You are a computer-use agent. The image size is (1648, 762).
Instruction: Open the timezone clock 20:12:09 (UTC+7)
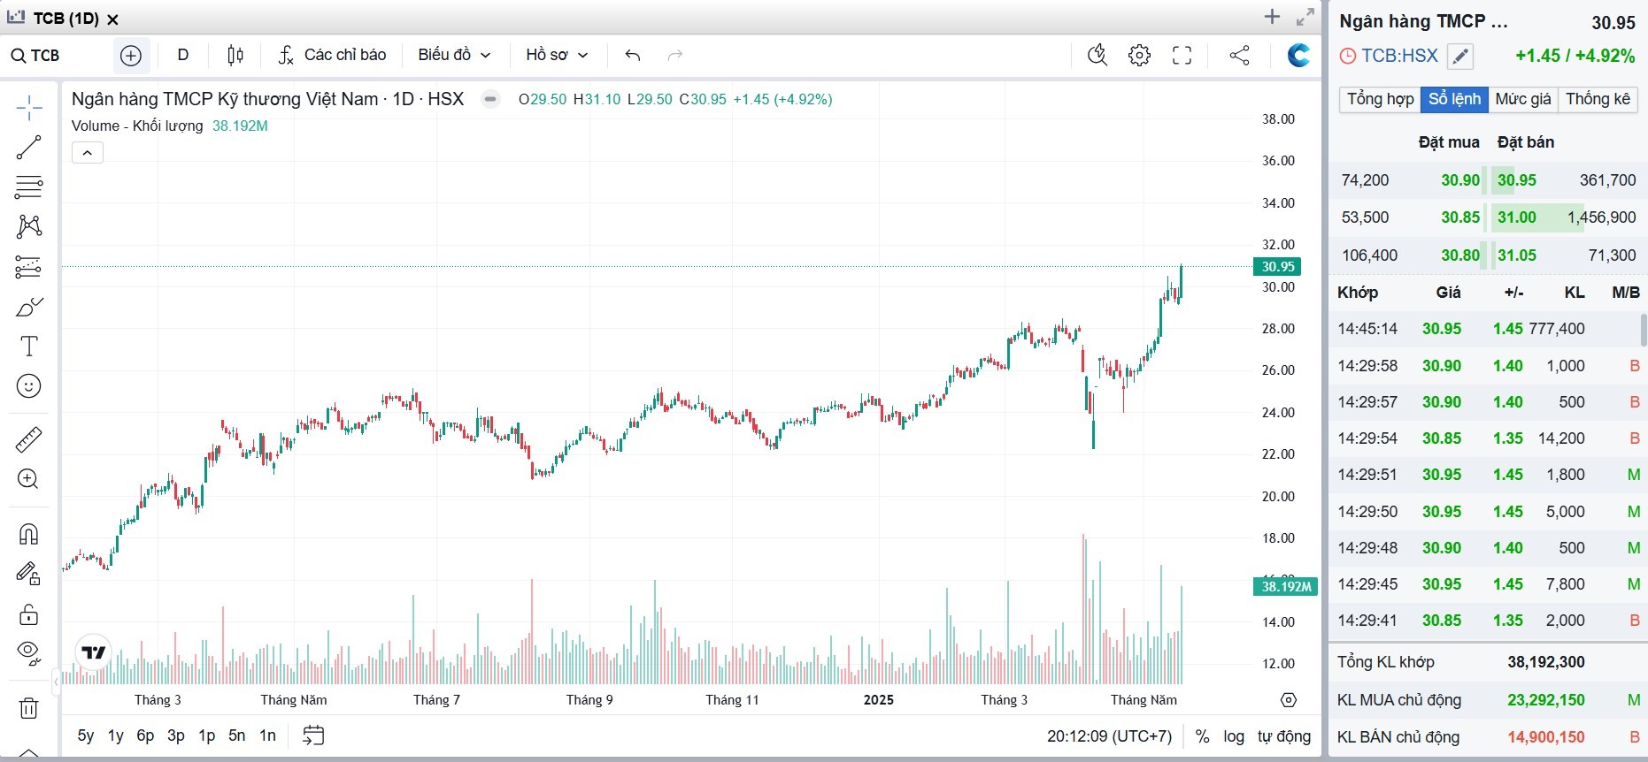coord(1109,736)
